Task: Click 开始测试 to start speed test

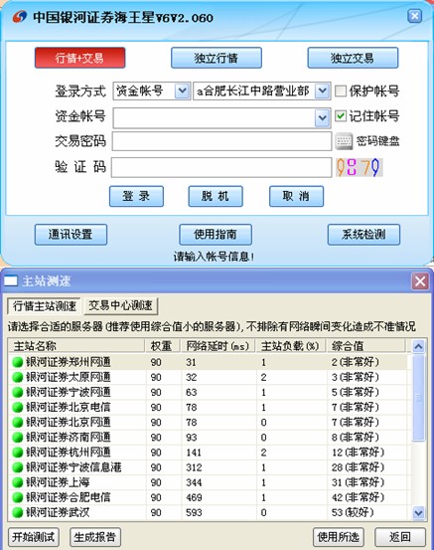Action: point(34,537)
